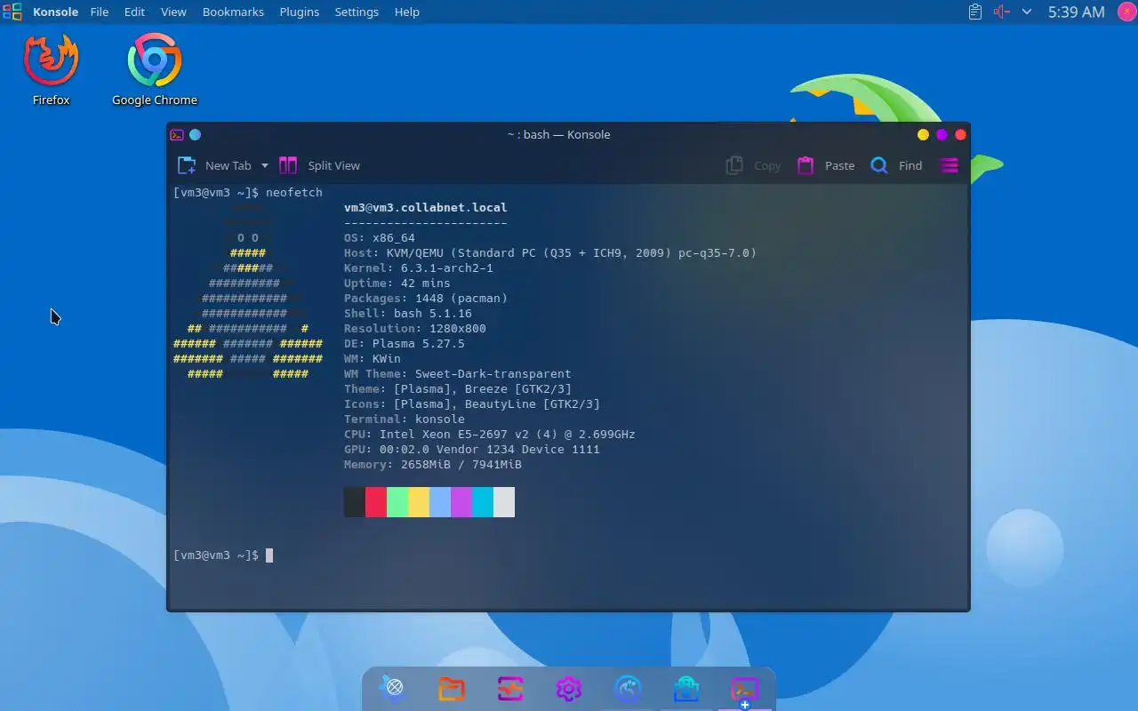The height and width of the screenshot is (711, 1138).
Task: Click the "Resolution: 1280x800" line
Action: click(415, 329)
